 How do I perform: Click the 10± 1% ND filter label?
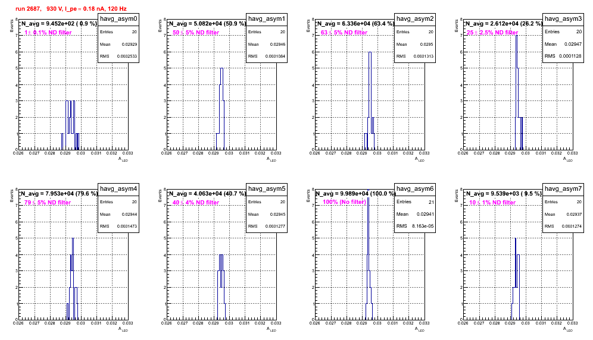492,203
